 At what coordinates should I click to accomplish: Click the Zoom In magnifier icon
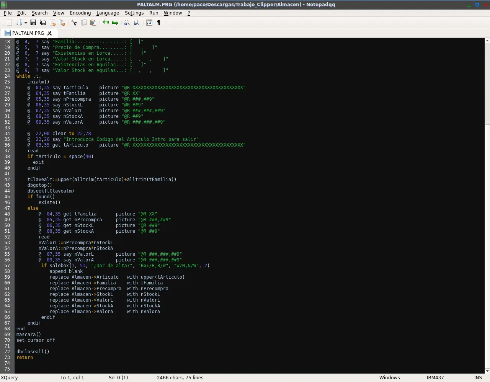point(127,23)
